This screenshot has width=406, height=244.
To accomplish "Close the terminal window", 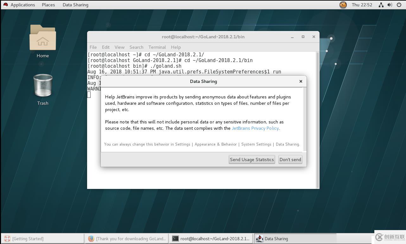I will point(314,37).
